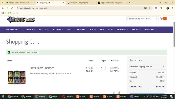Click the search magnifier icon
This screenshot has height=99, width=175.
click(156, 19)
